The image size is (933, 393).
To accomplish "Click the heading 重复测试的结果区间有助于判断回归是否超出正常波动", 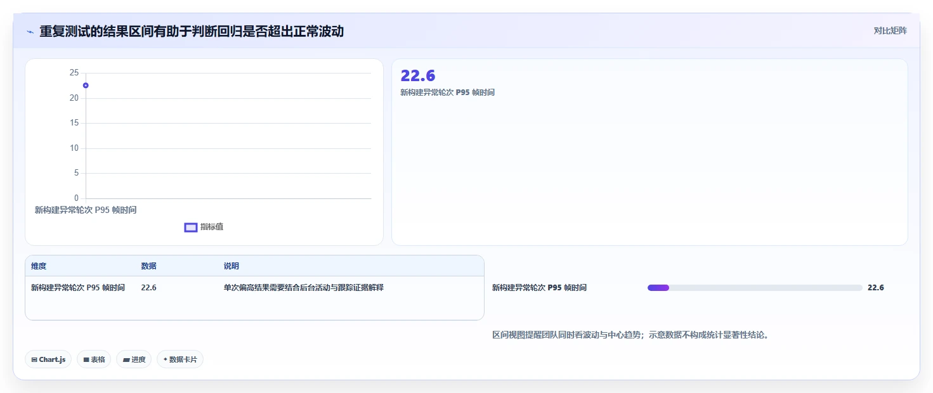I will click(x=192, y=31).
